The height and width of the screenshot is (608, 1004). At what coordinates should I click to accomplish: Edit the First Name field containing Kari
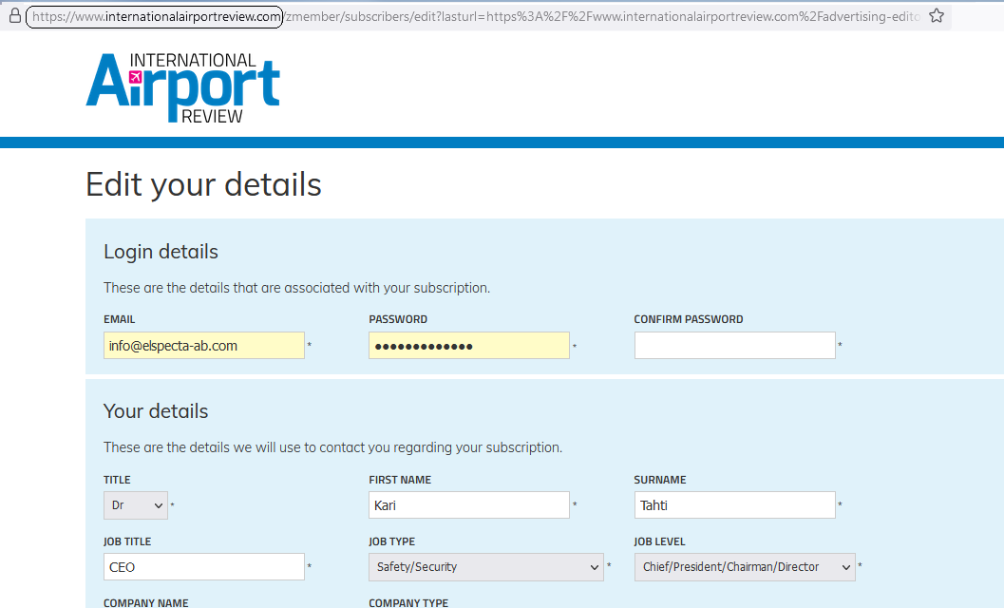[468, 504]
